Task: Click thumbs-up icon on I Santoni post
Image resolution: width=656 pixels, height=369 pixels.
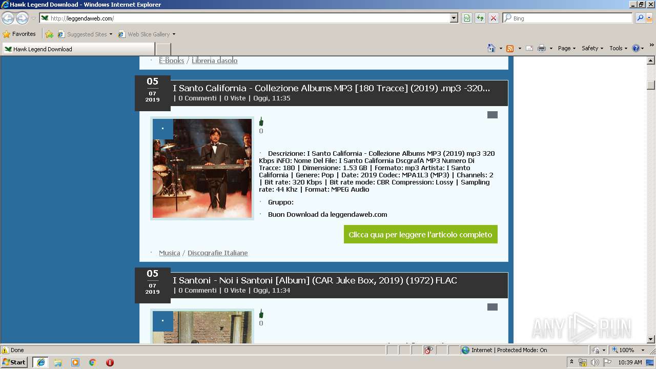Action: pyautogui.click(x=261, y=314)
